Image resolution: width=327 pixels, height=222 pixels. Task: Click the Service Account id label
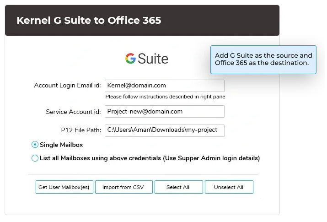point(73,112)
